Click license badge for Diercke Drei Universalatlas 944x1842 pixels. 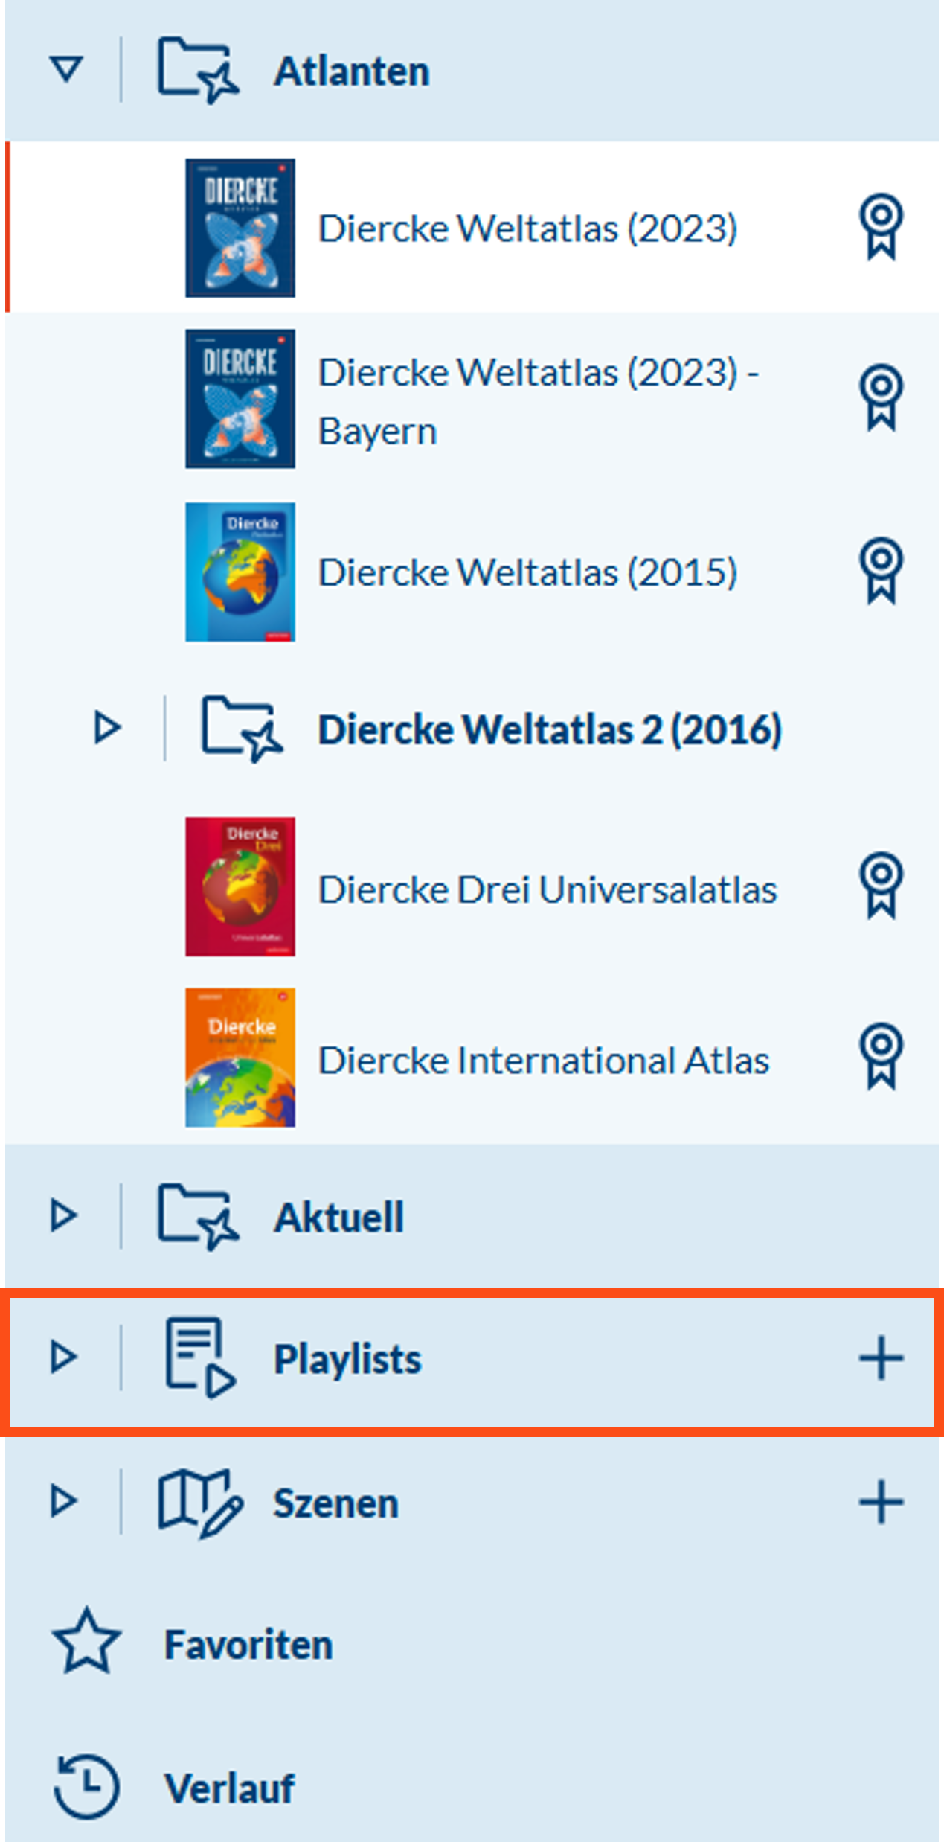tap(881, 886)
